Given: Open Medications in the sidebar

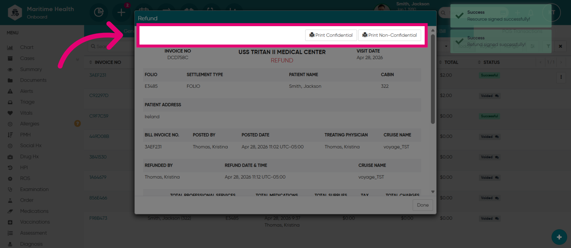Looking at the screenshot, I should tap(34, 211).
